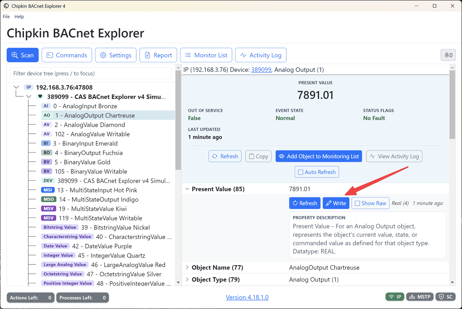Click the Version 4.18.1.0 link
The image size is (462, 309).
point(247,297)
